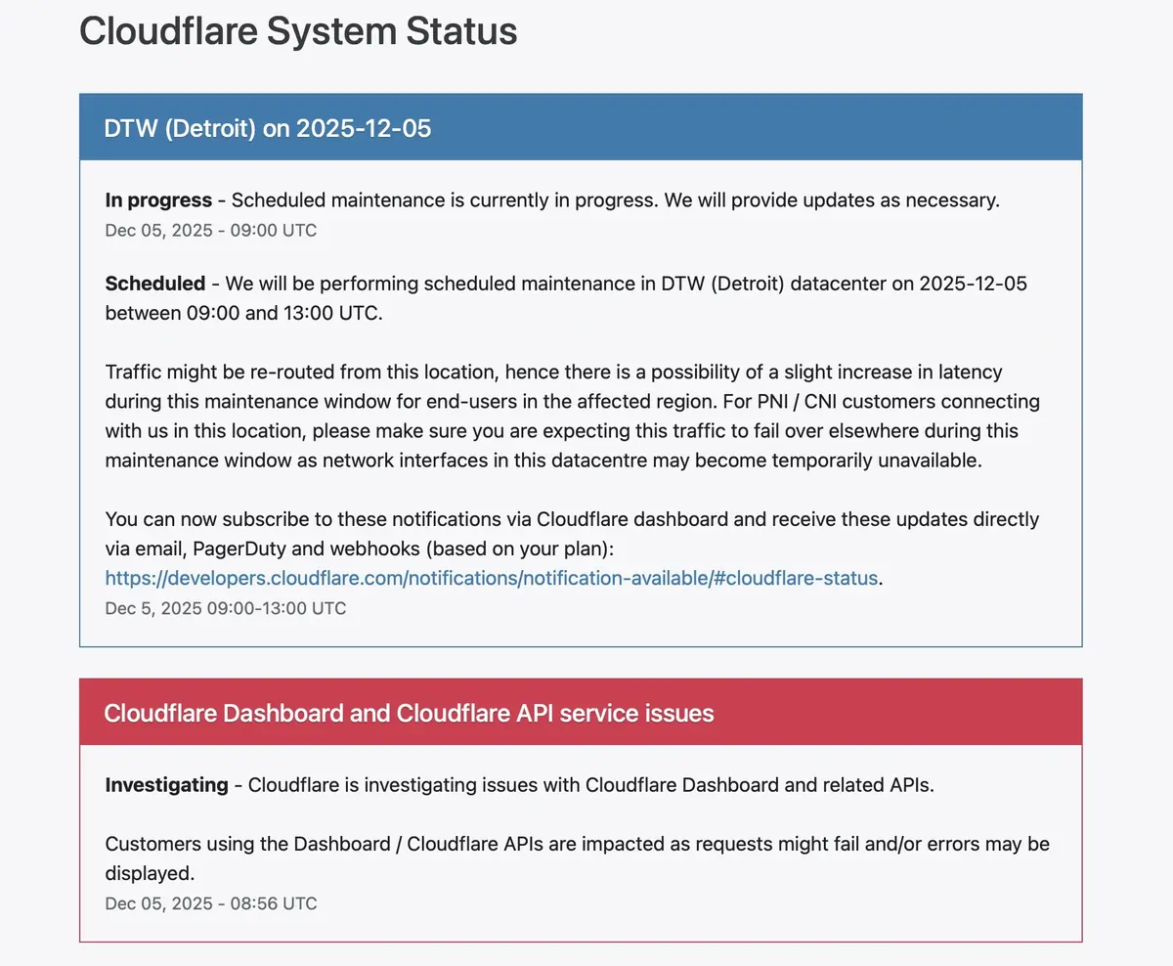
Task: Click the 'Dec 5, 2025 09:00-13:00 UTC' maintenance window
Action: [x=225, y=607]
